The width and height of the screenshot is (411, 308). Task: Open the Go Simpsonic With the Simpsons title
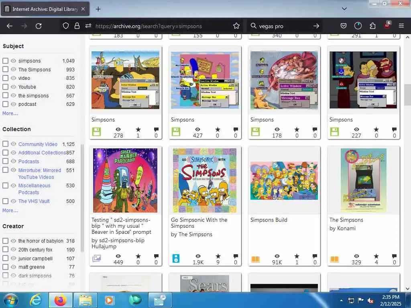(x=199, y=223)
